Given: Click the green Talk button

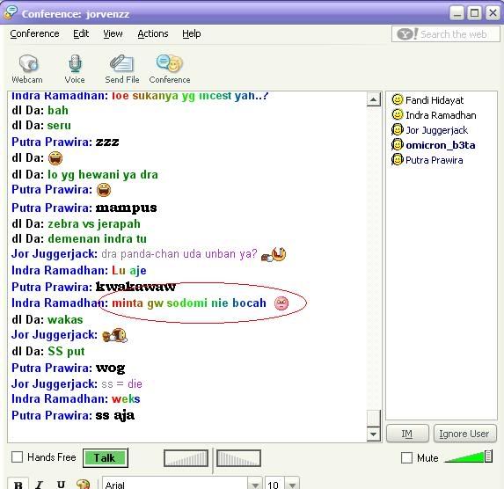Looking at the screenshot, I should [105, 458].
